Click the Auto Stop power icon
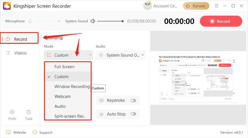This screenshot has height=138, width=248. 101,114
